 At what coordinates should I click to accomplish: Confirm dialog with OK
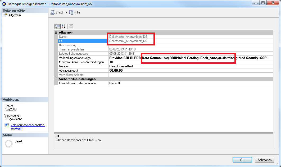[242, 160]
